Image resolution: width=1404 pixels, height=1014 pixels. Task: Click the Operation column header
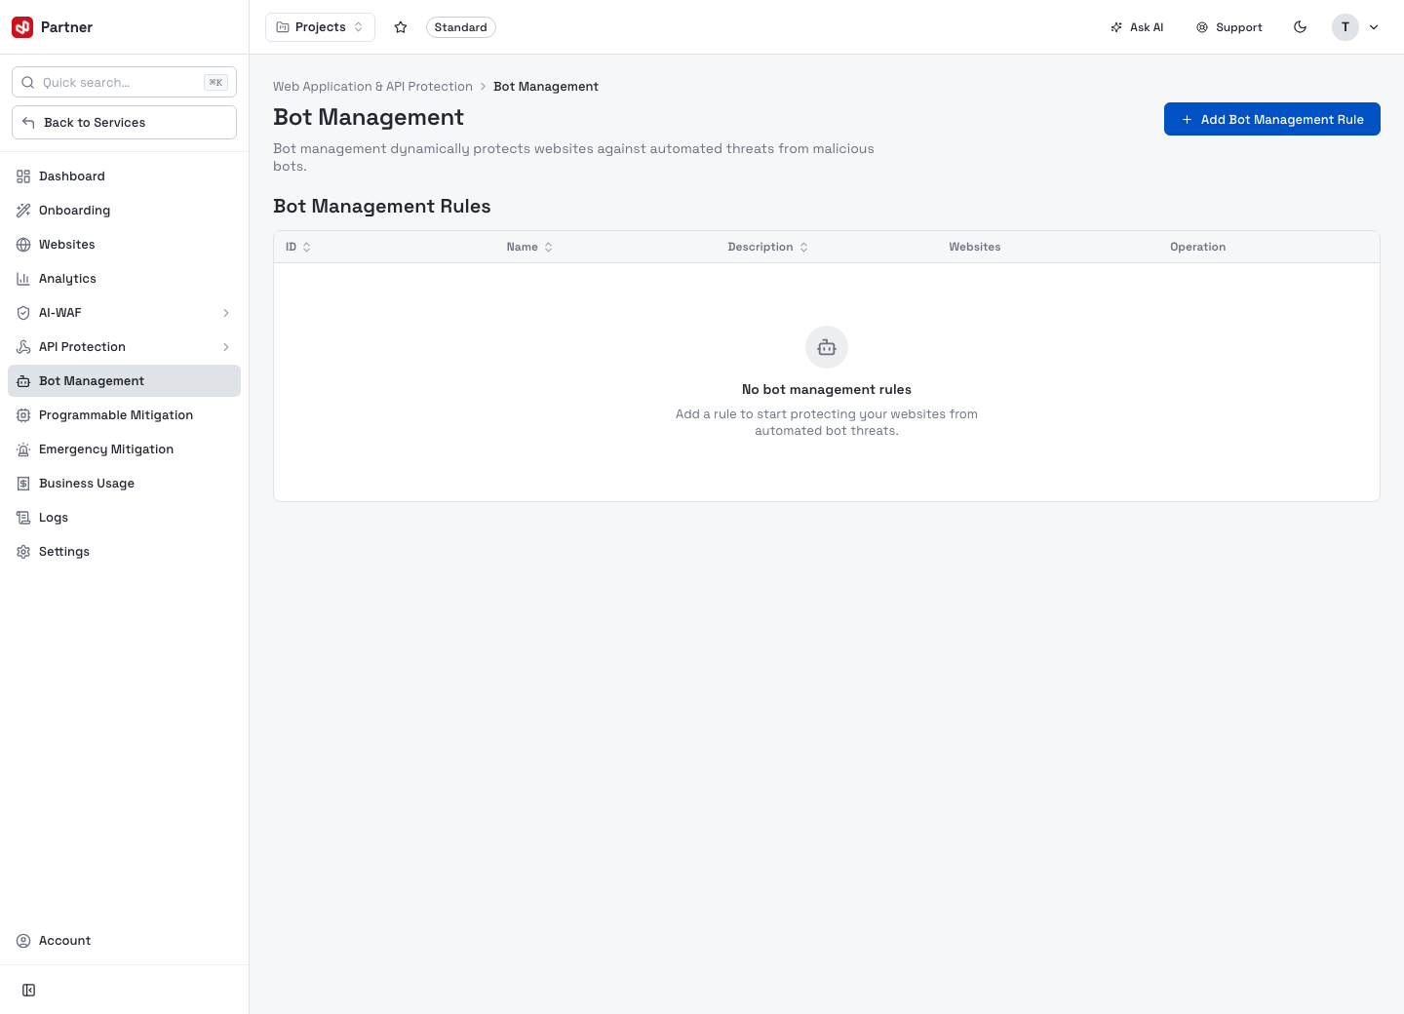tap(1197, 247)
